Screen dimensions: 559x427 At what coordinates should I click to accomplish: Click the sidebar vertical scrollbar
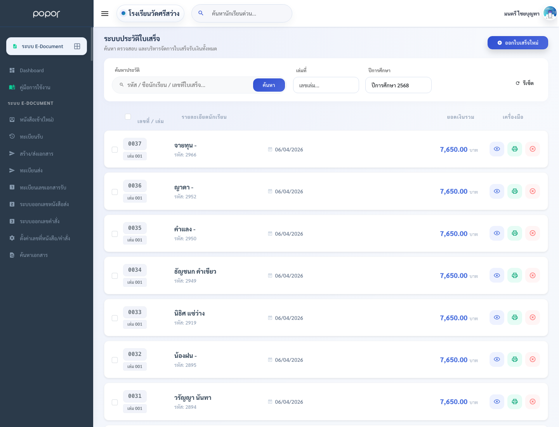[x=92, y=44]
